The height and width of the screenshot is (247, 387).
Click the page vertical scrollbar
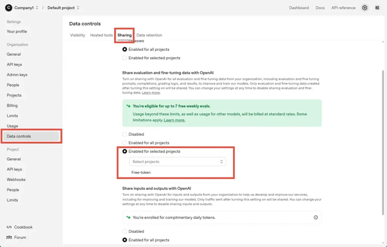(x=383, y=142)
